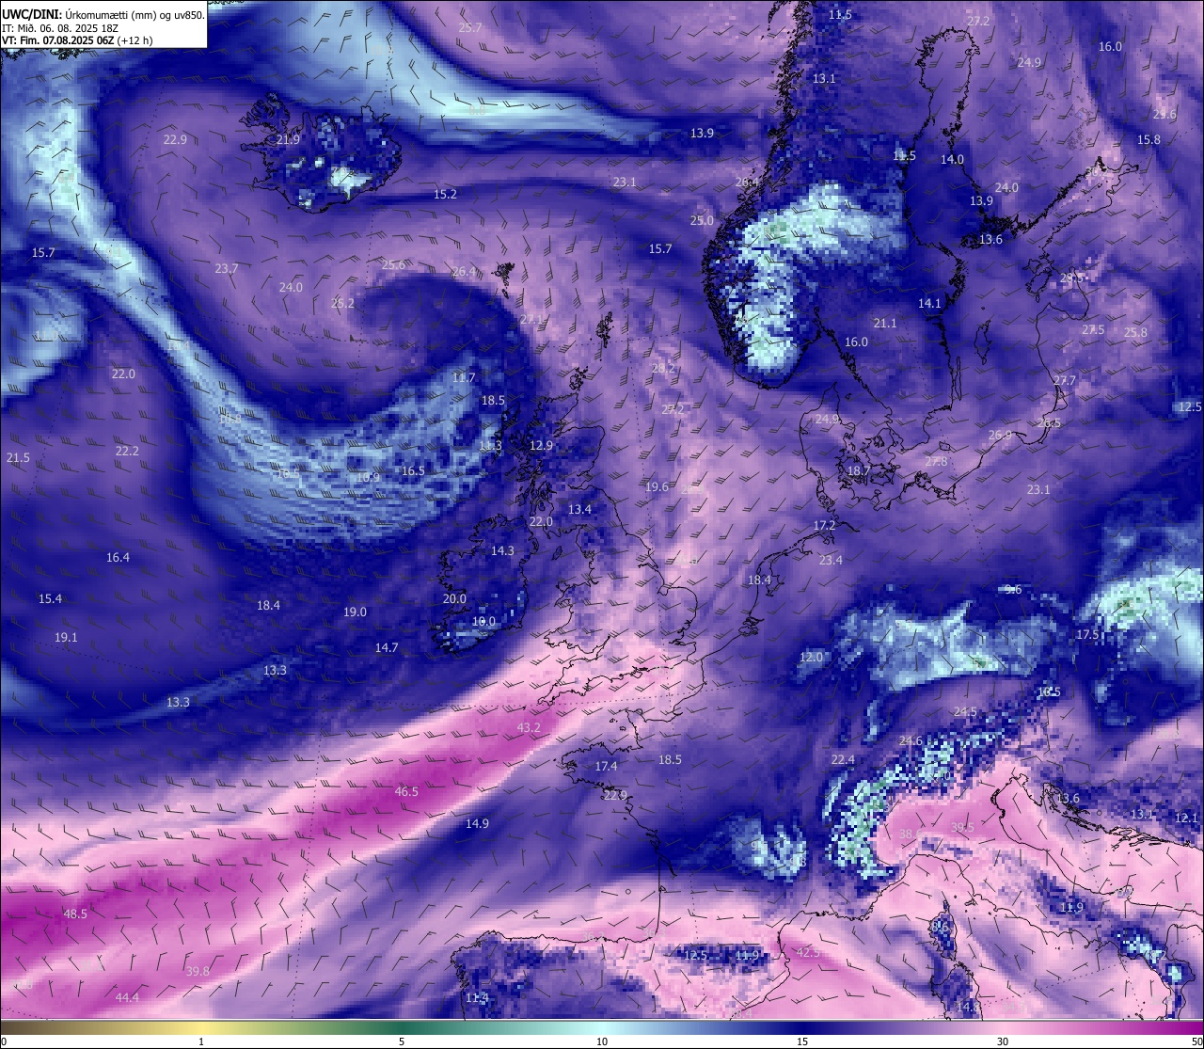
Task: Click the 19.1 value on the map
Action: (66, 637)
